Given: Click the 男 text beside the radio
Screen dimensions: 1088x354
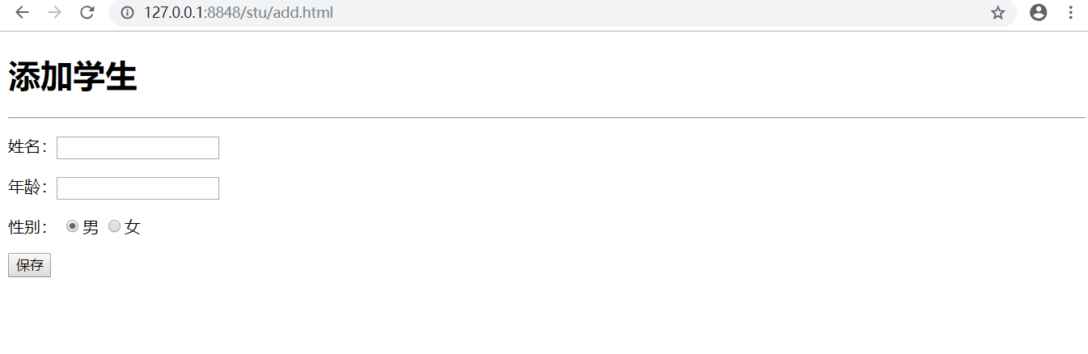Looking at the screenshot, I should [91, 228].
